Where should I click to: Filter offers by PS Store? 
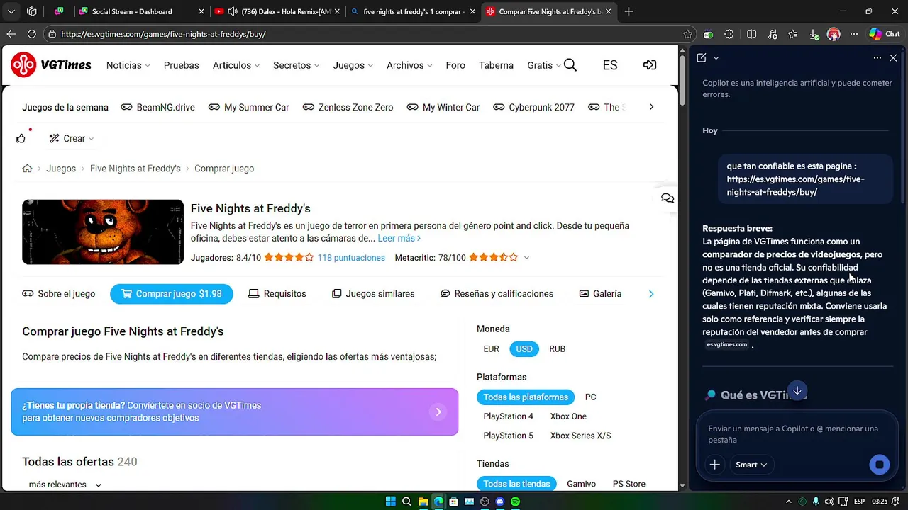click(629, 484)
